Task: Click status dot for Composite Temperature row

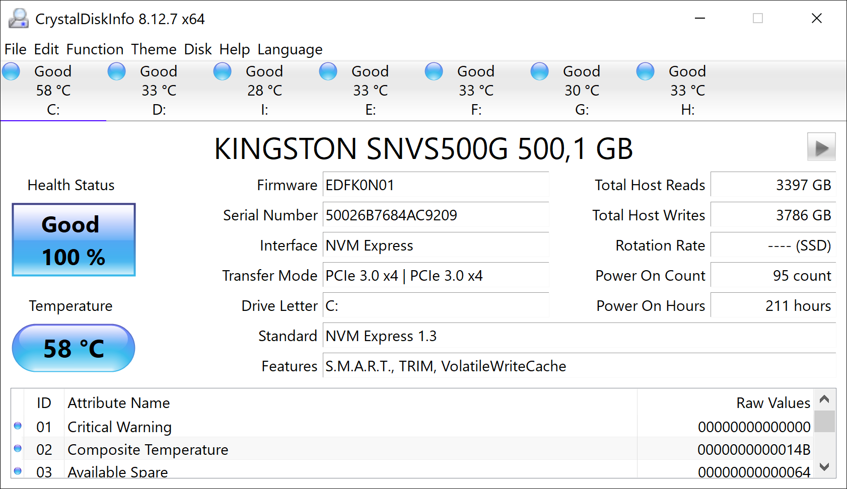Action: (x=18, y=448)
